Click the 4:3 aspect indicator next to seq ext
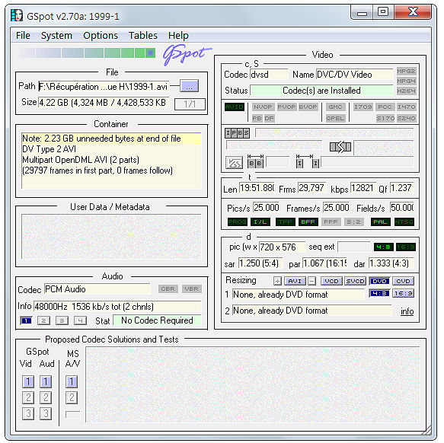 click(384, 247)
